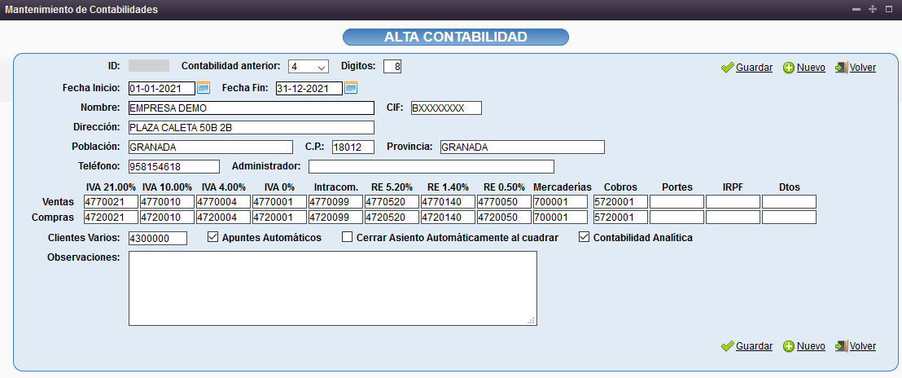Toggle the Apuntes Automáticos checkbox
This screenshot has height=378, width=902.
point(212,237)
